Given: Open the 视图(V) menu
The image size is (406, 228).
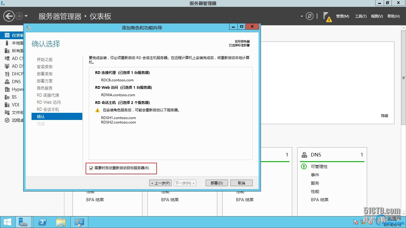Looking at the screenshot, I should pos(377,16).
